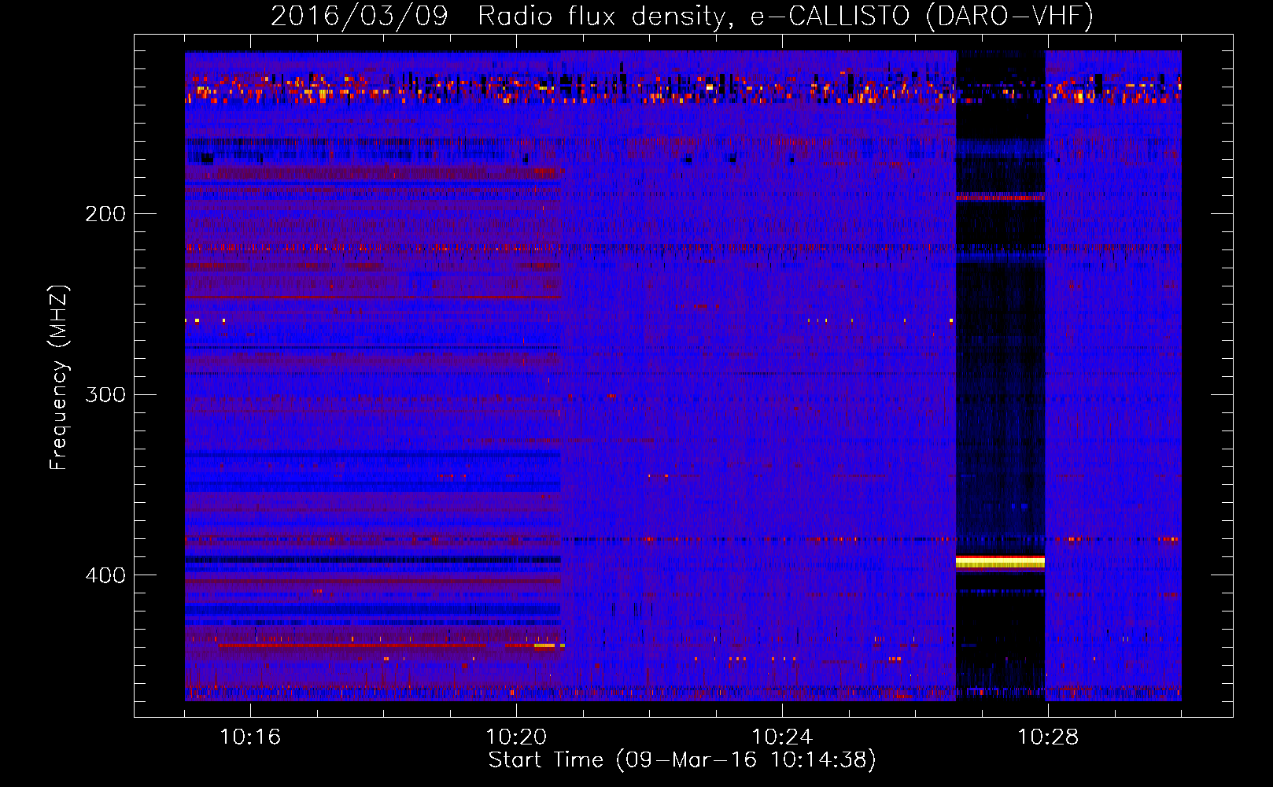Click the 10:28 time axis label
Viewport: 1273px width, 787px height.
pos(1047,737)
